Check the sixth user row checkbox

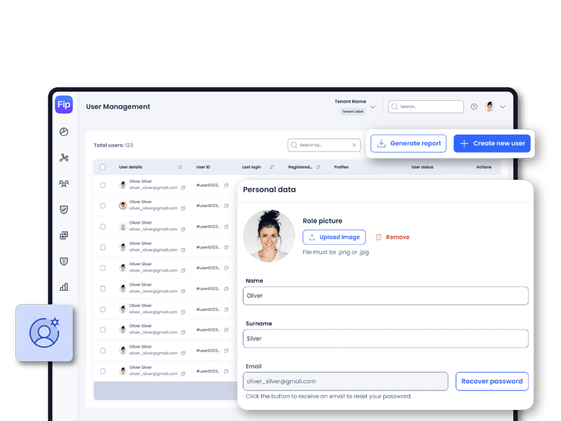(x=103, y=289)
